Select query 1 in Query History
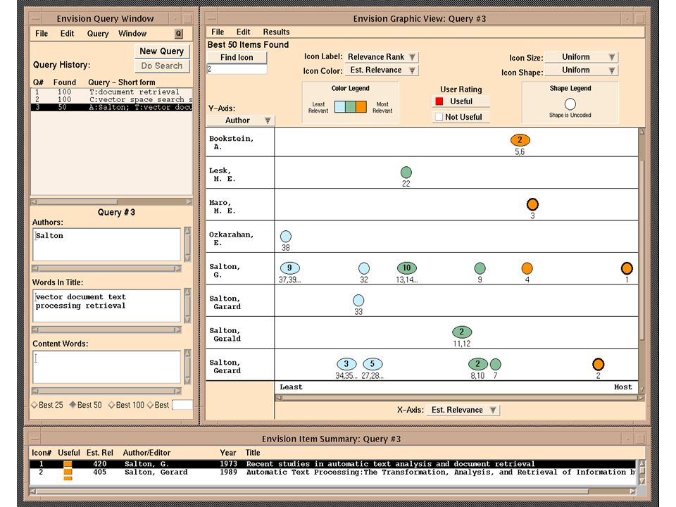Screen dimensions: 676x507 coord(111,92)
